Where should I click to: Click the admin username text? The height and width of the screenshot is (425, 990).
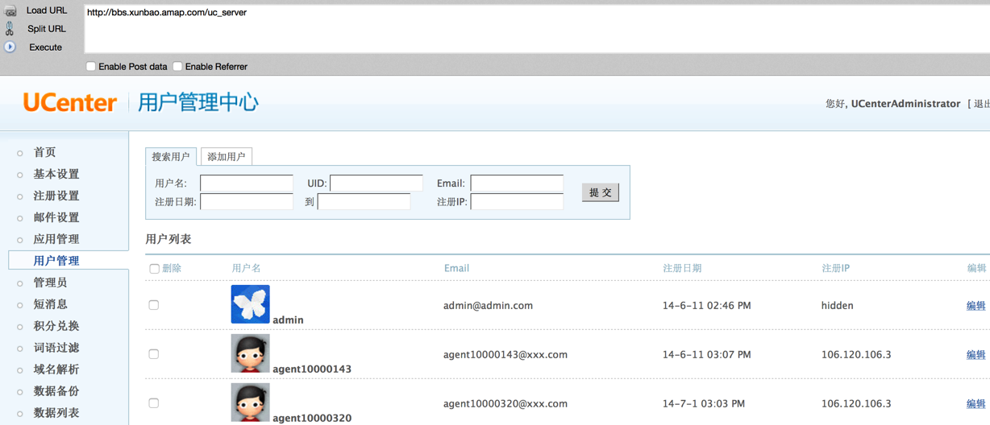288,320
